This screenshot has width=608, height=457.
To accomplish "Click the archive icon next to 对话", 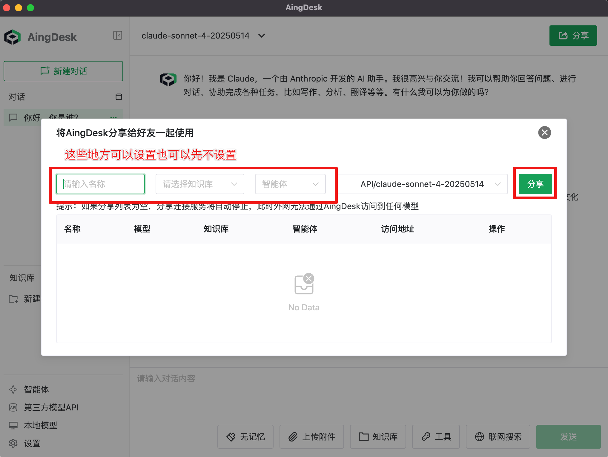I will coord(119,97).
